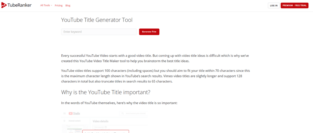Open the All Tools dropdown menu
Screen dimensions: 313x133
(x=46, y=5)
